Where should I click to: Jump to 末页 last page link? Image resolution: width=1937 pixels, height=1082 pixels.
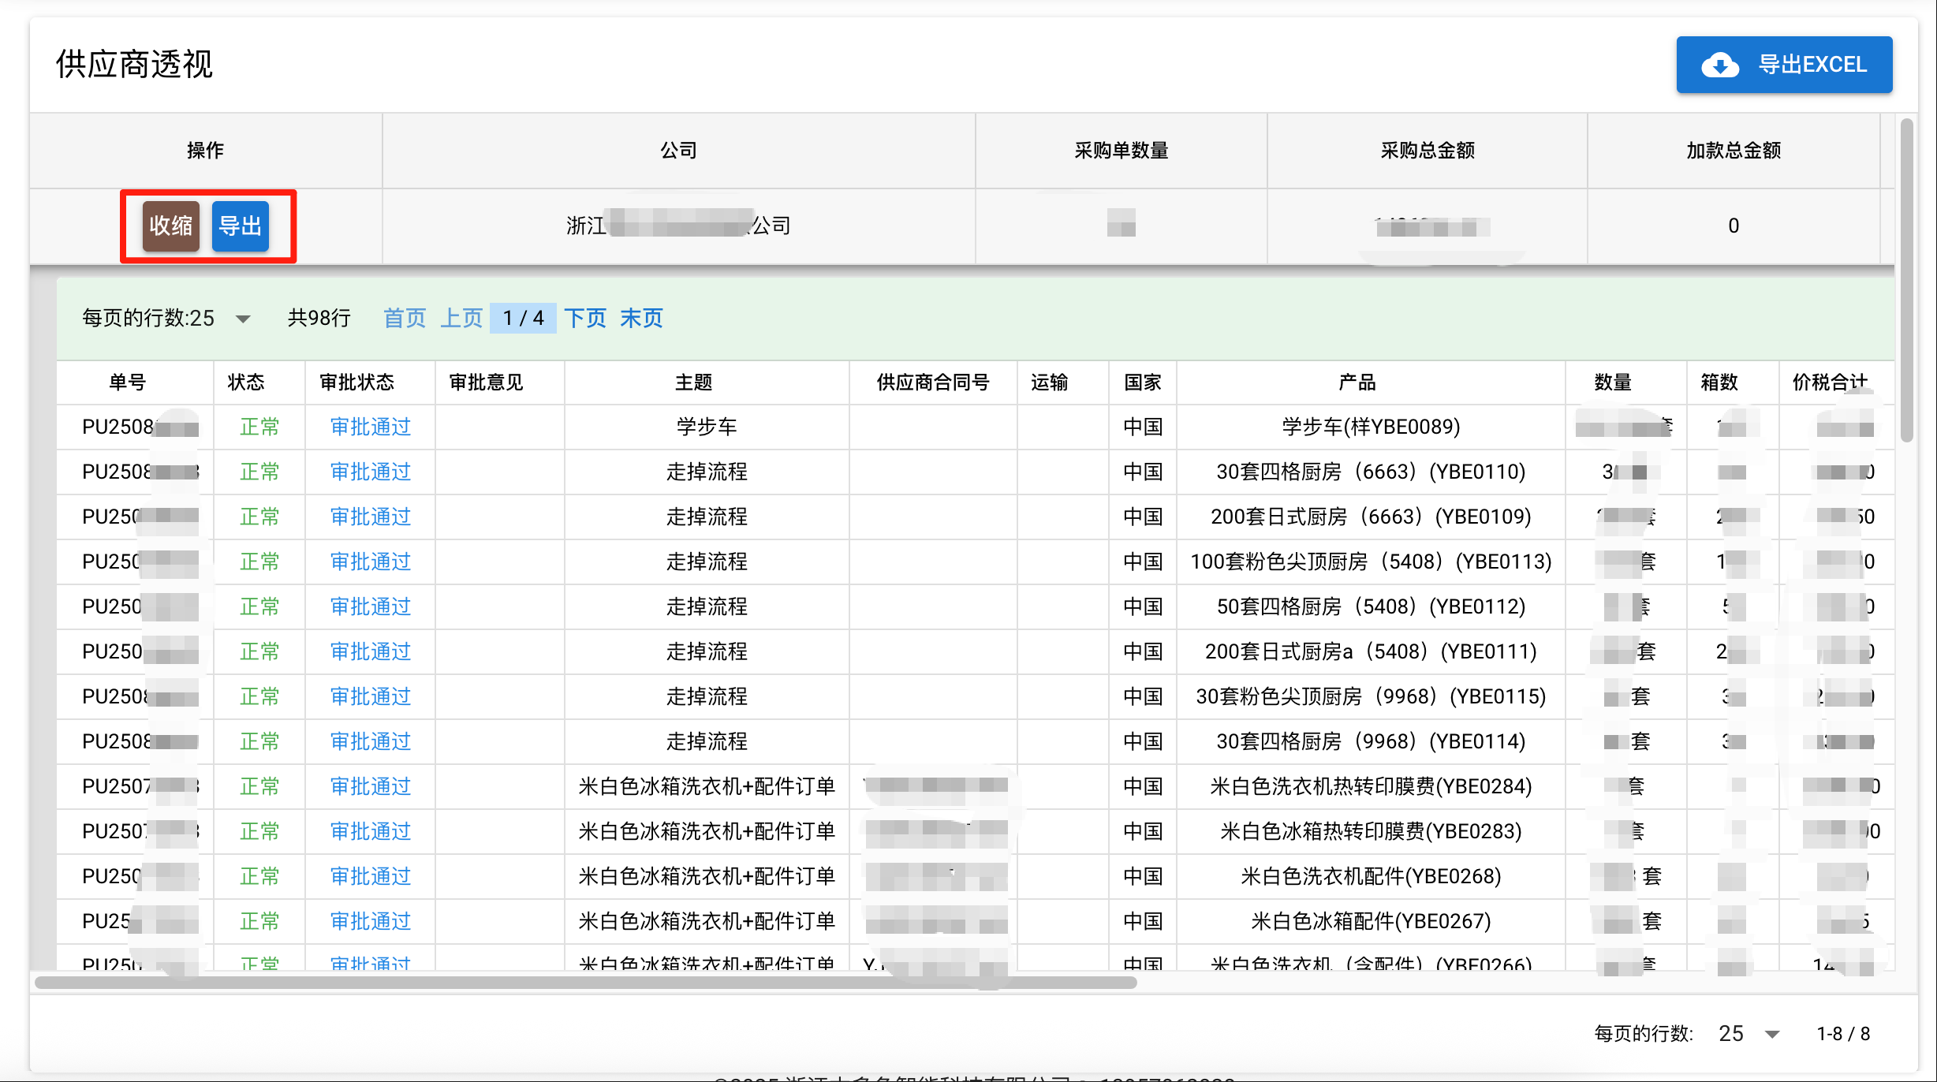click(641, 318)
